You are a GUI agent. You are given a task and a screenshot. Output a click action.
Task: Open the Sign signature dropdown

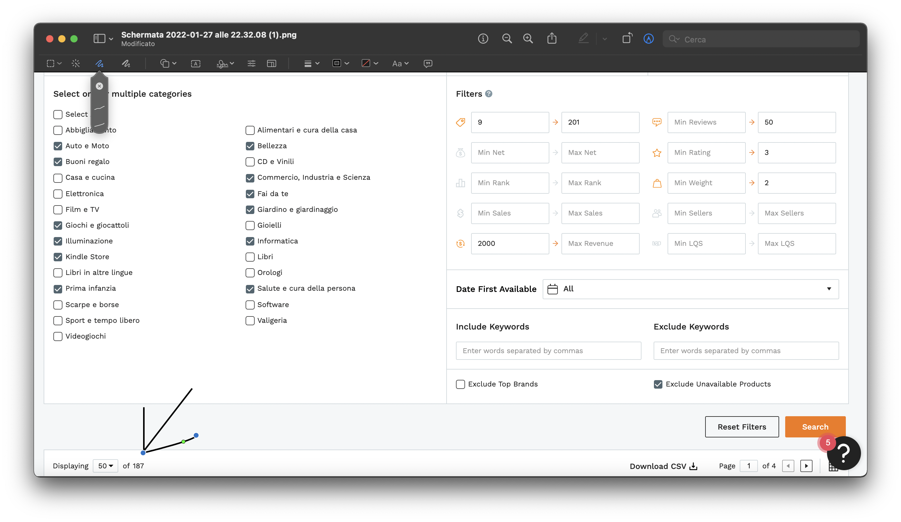[x=225, y=64]
